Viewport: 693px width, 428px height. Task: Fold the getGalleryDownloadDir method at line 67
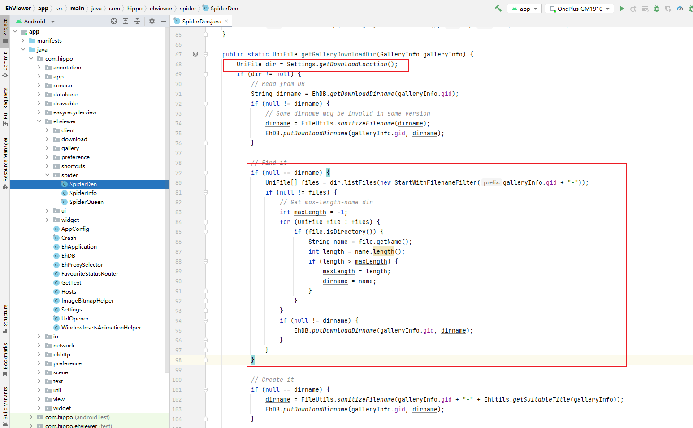[205, 54]
